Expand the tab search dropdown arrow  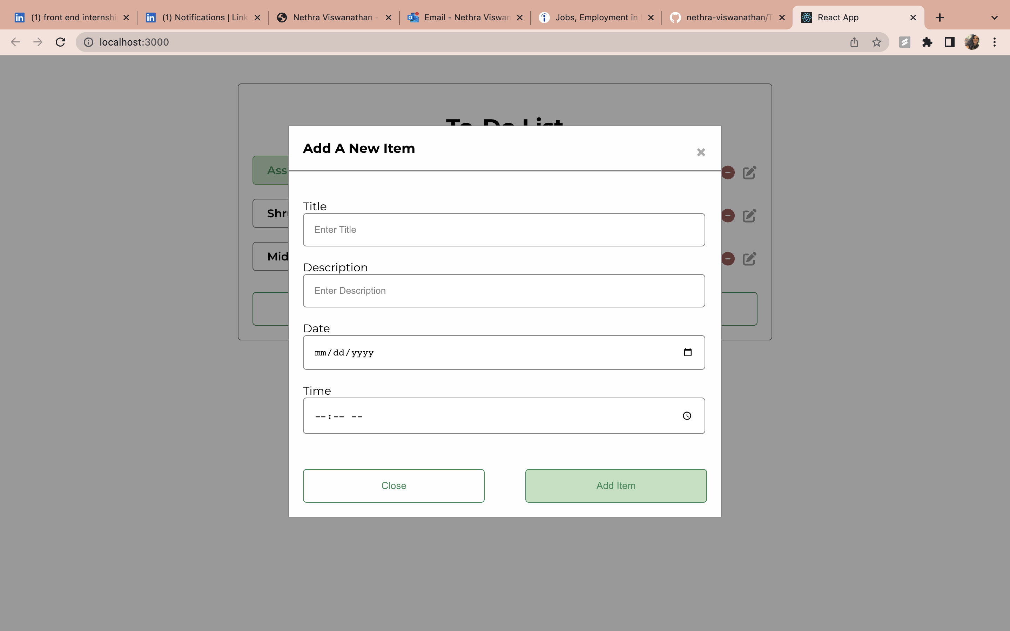click(x=994, y=18)
